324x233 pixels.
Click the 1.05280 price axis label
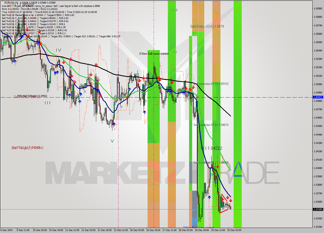coord(318,67)
